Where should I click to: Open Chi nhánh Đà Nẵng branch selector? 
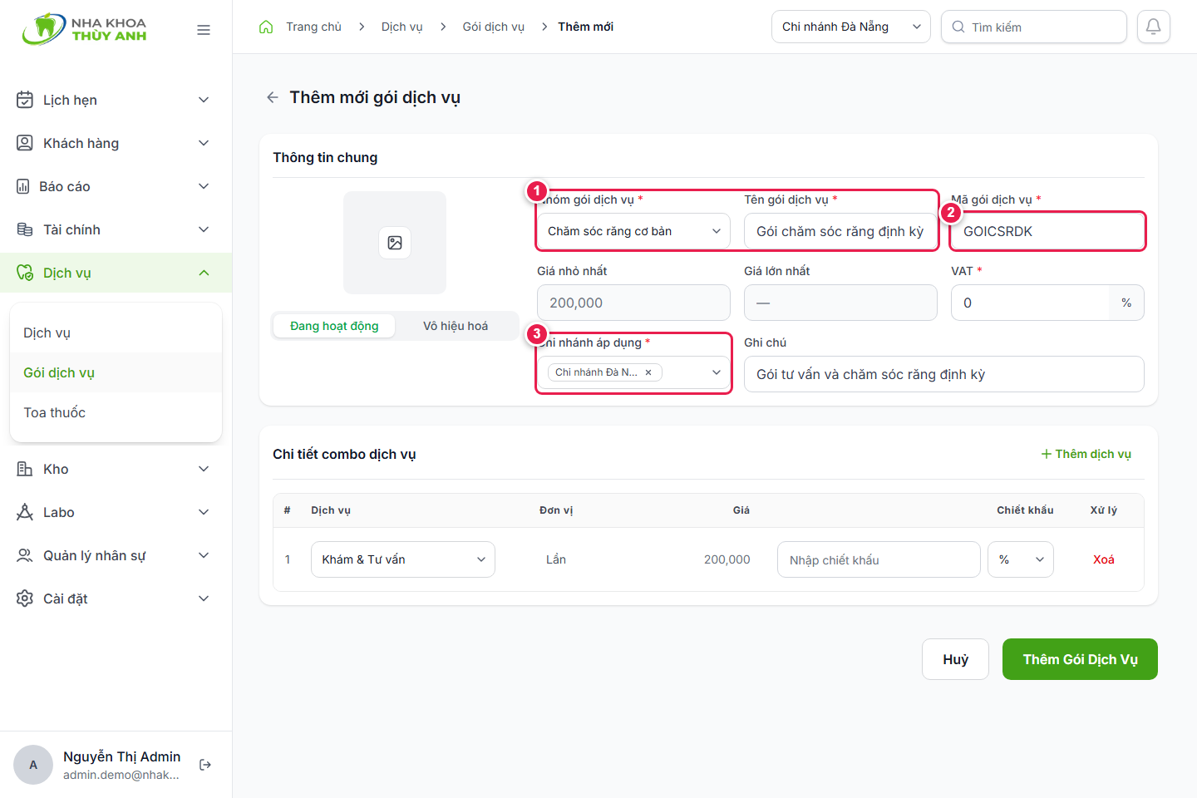click(851, 27)
